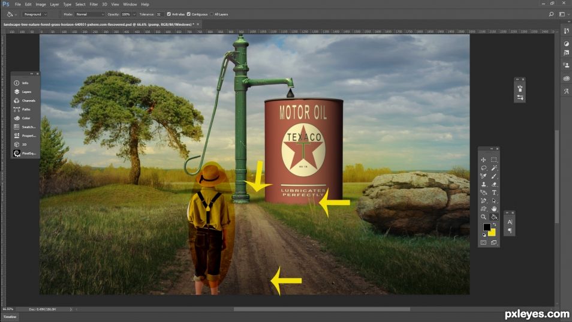The image size is (572, 322).
Task: Click the Tolerance value field
Action: coord(159,14)
